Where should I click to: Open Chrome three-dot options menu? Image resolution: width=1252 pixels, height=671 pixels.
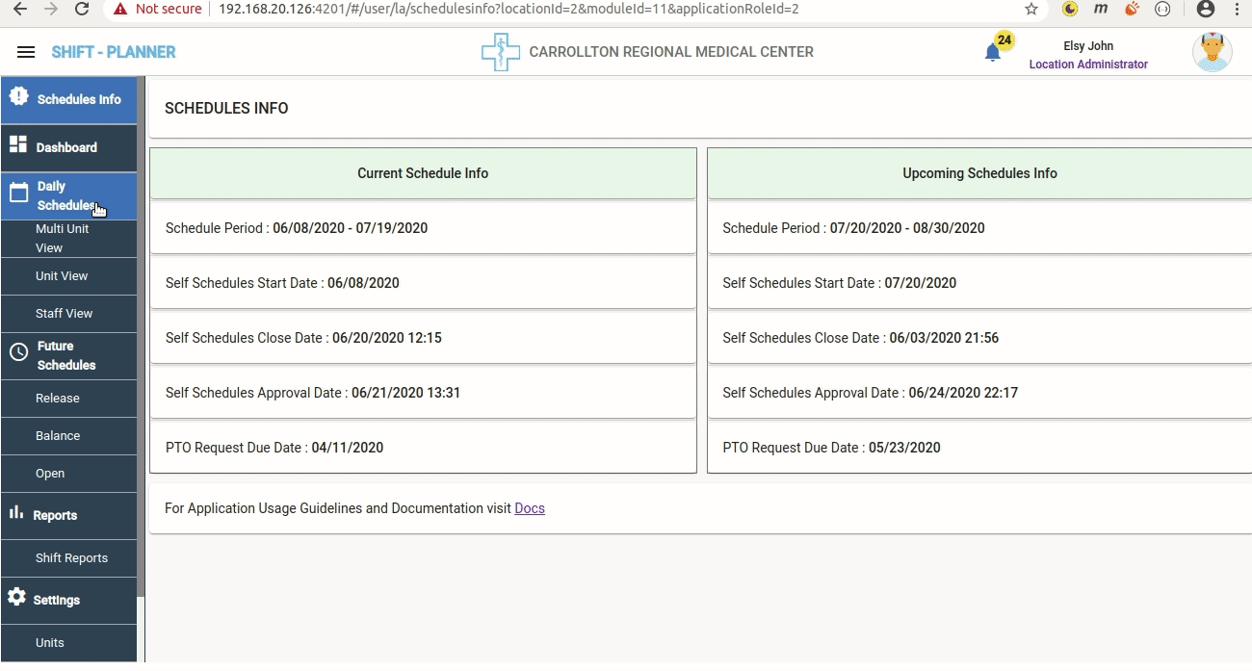coord(1237,9)
